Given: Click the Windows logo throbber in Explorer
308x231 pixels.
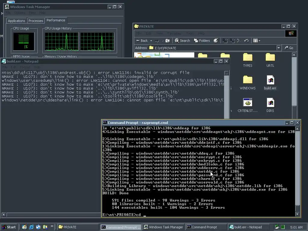Looking at the screenshot, I should point(291,33).
